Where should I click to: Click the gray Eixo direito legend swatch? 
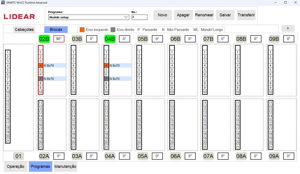click(x=113, y=30)
